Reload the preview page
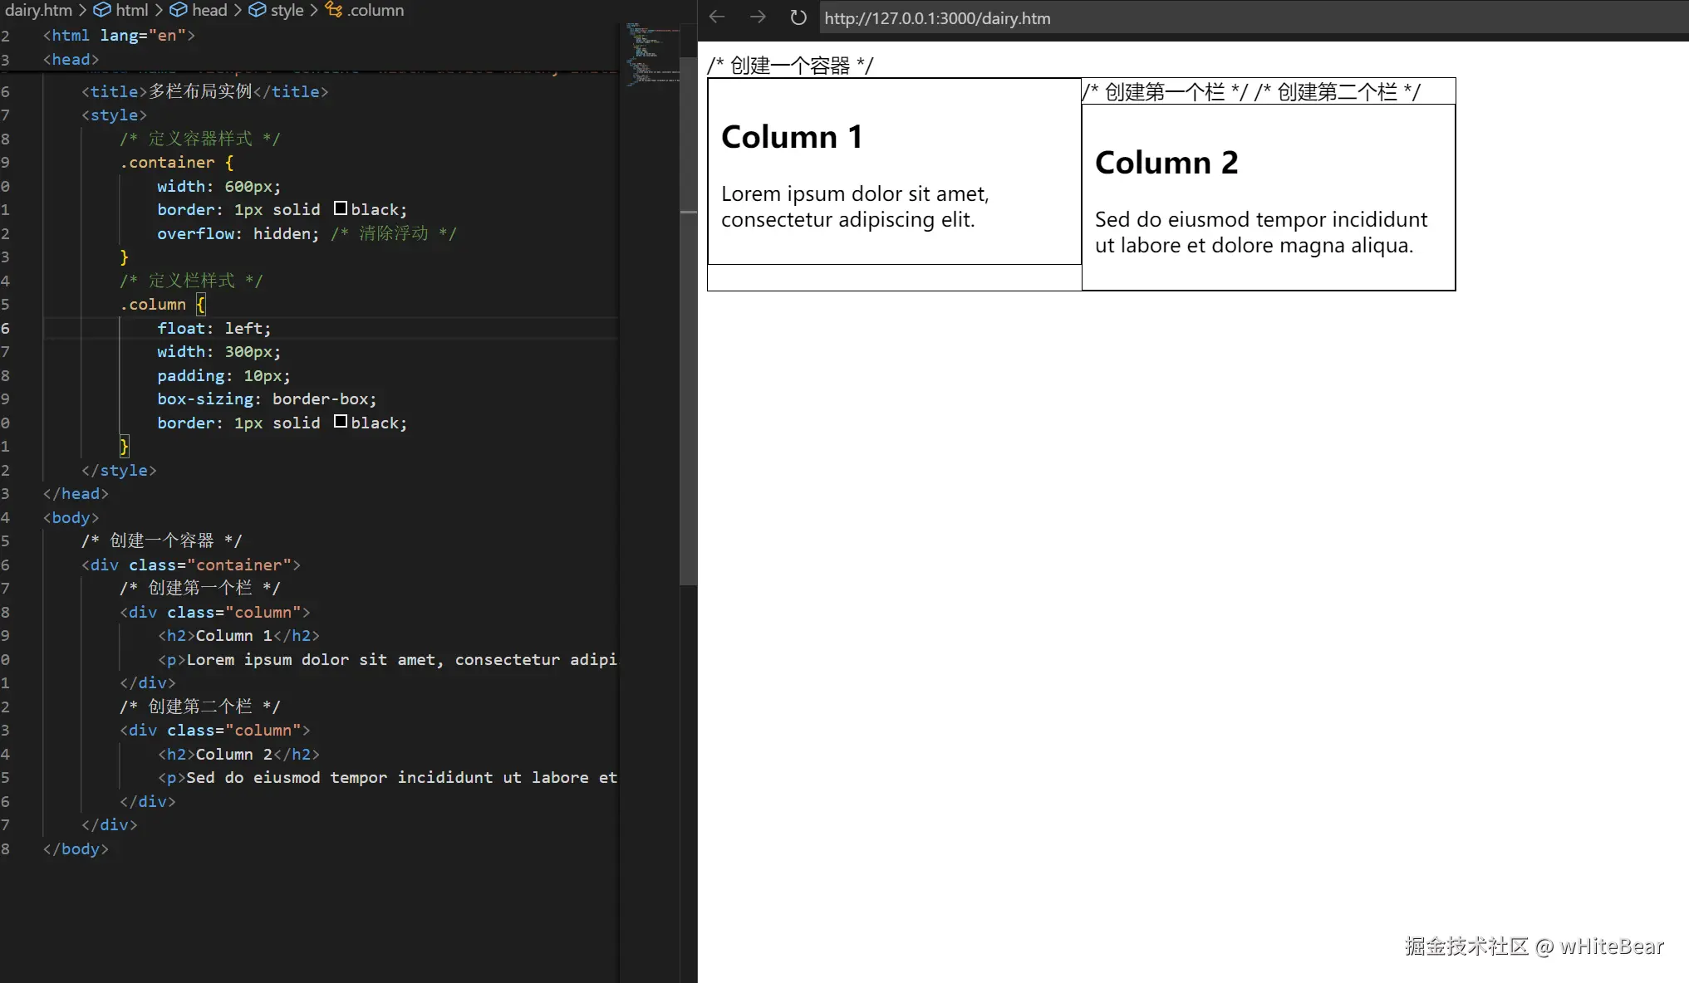Viewport: 1689px width, 983px height. point(798,17)
